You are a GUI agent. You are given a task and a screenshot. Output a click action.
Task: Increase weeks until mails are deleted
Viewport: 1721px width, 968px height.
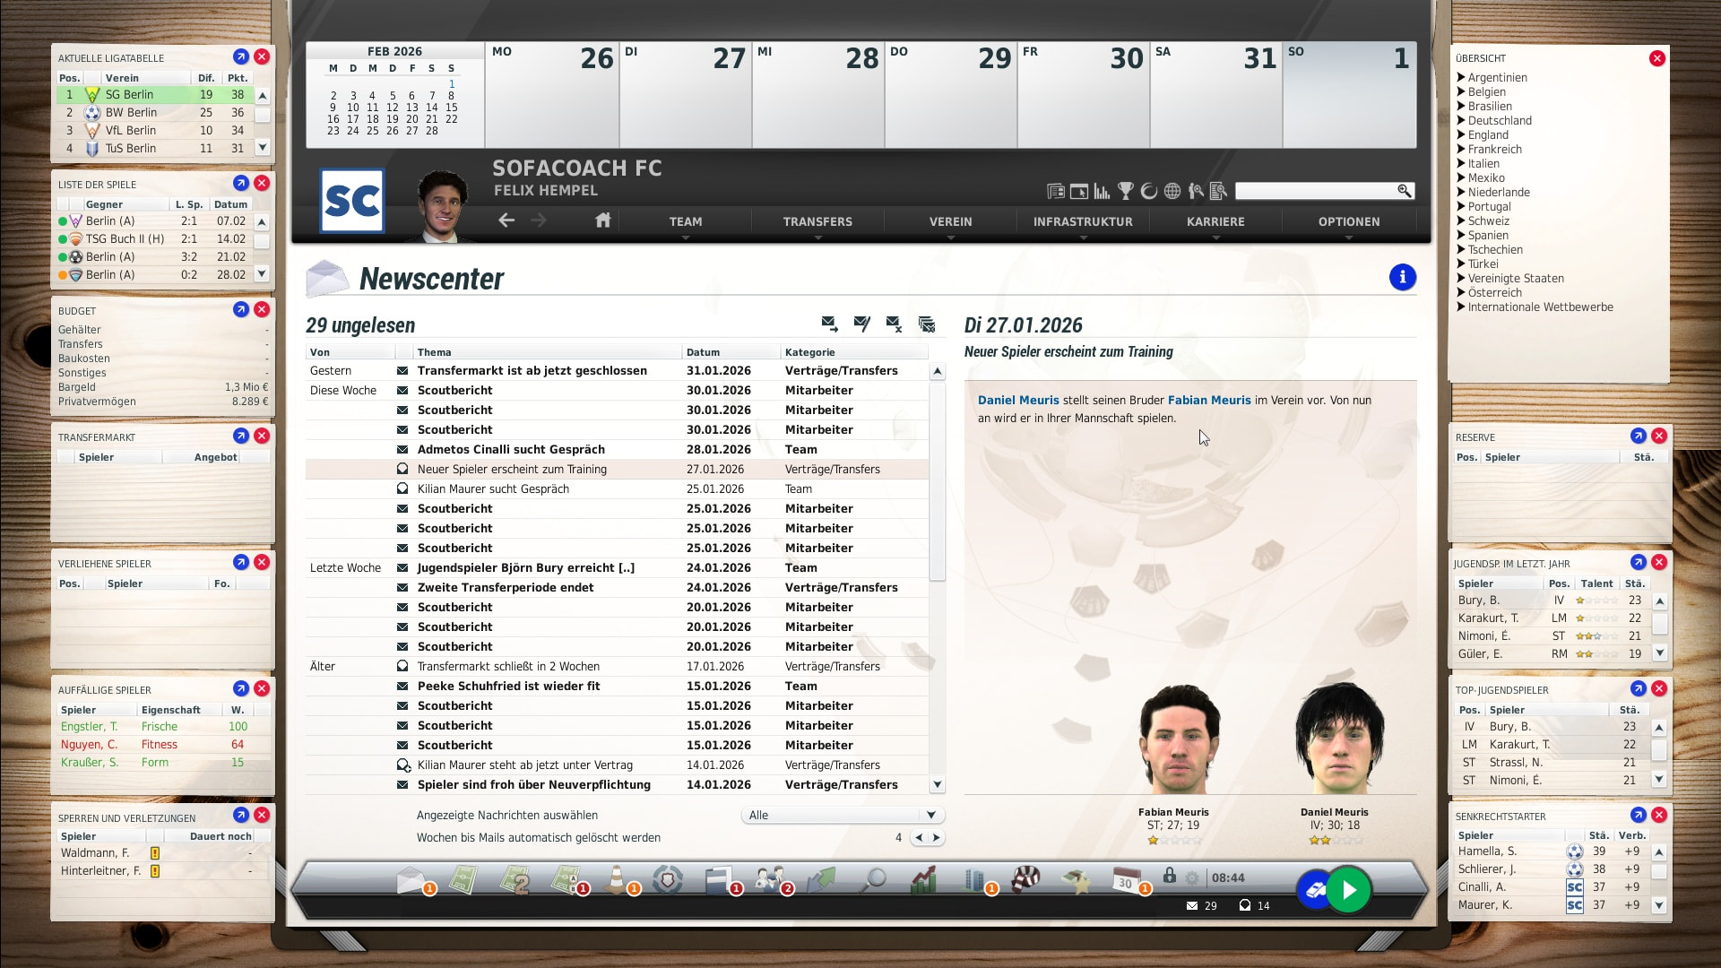tap(937, 838)
